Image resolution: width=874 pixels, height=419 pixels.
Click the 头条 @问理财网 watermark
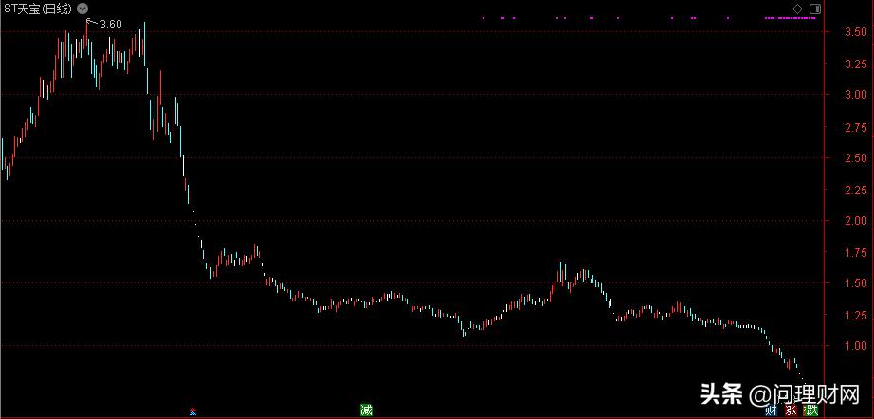778,393
